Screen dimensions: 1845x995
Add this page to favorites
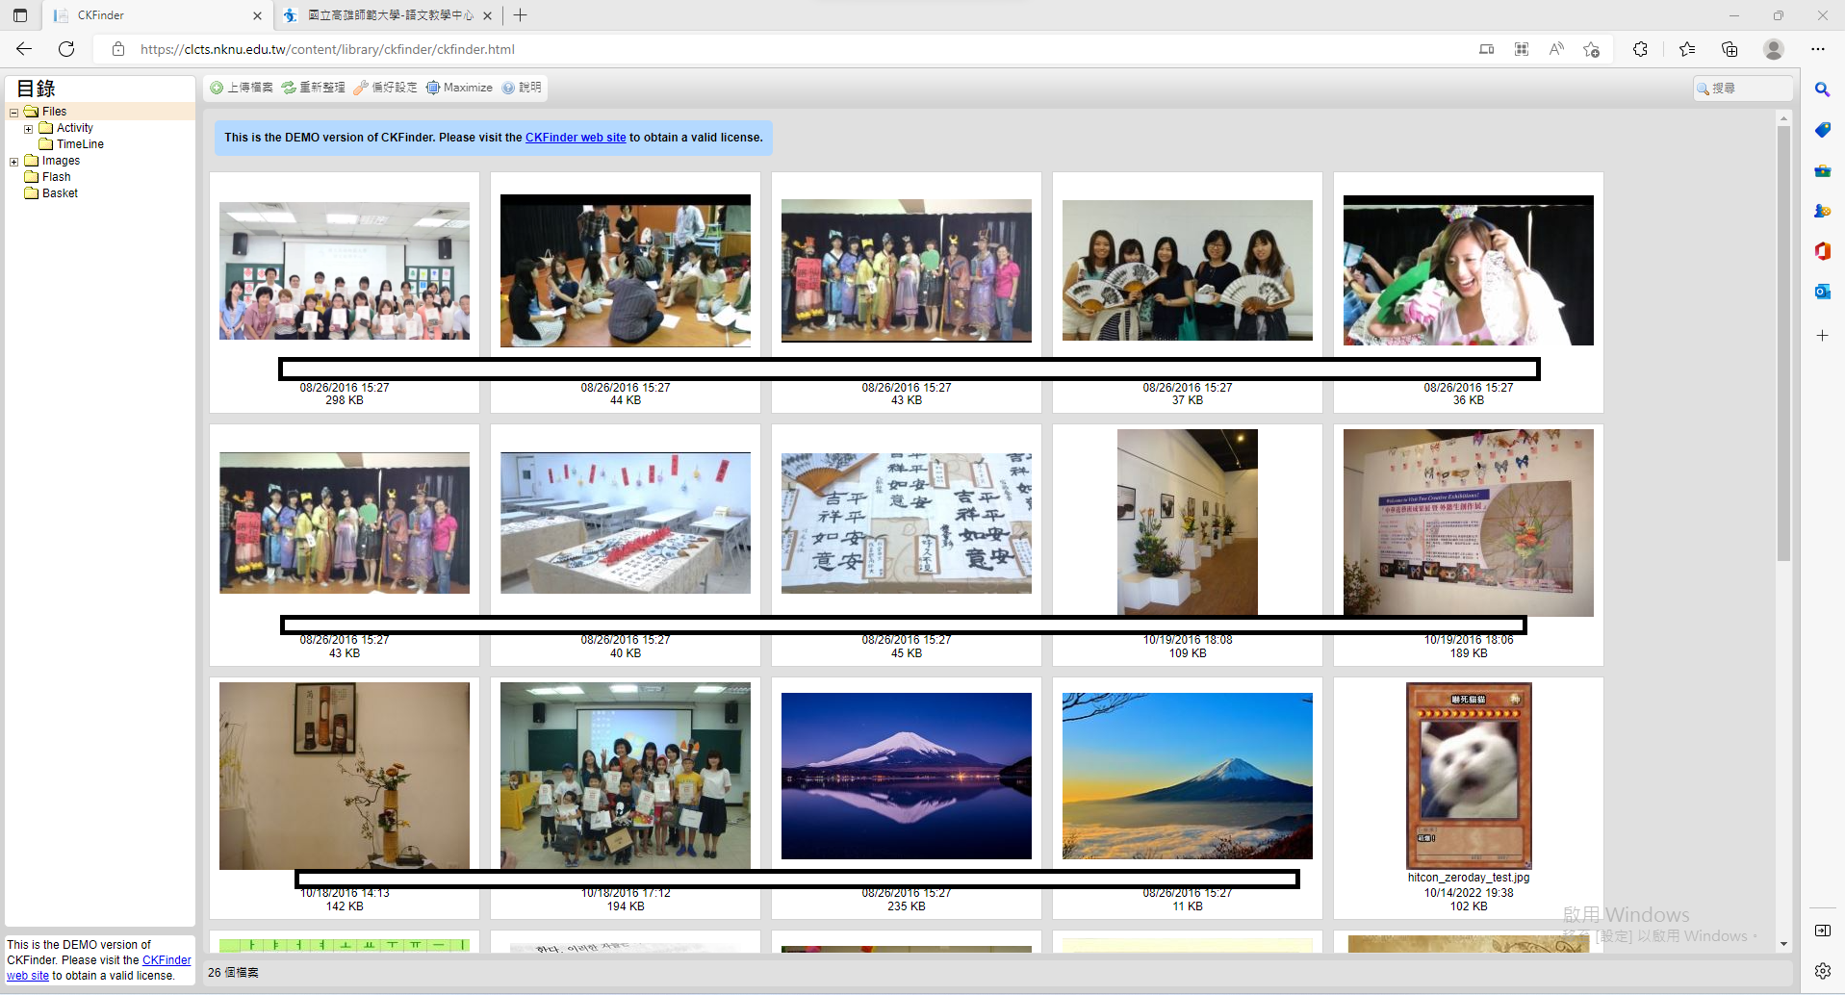pos(1591,49)
